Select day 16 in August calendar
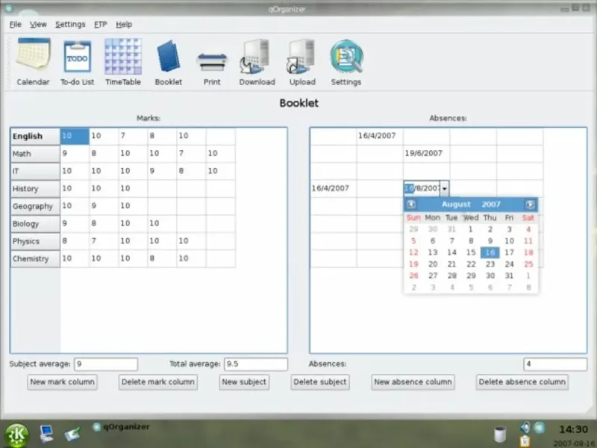 [x=490, y=252]
